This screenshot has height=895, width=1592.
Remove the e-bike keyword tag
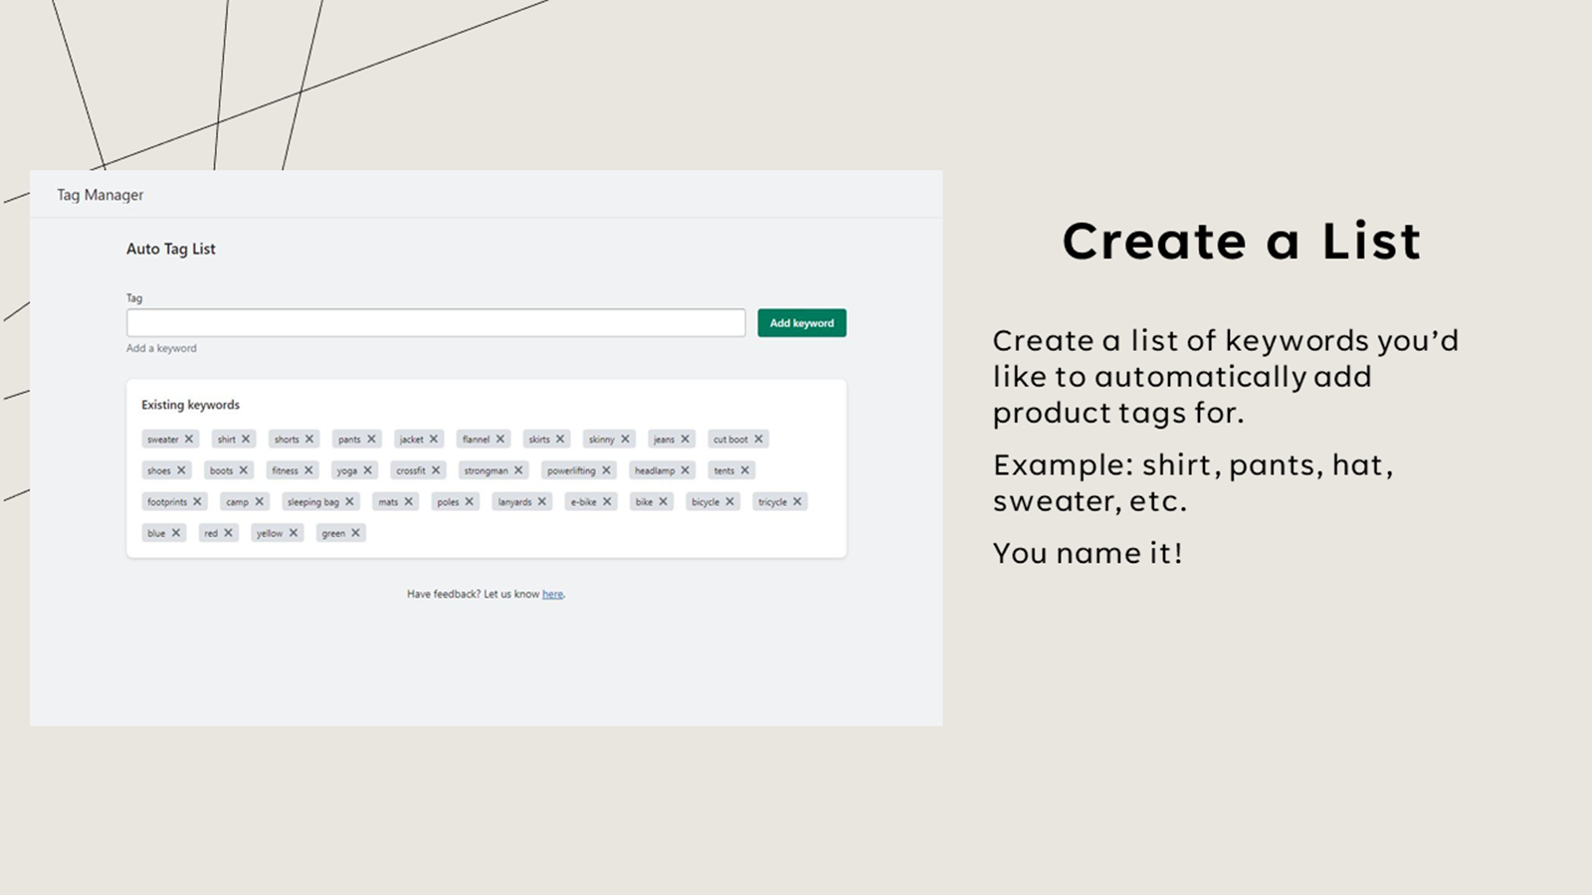(607, 501)
